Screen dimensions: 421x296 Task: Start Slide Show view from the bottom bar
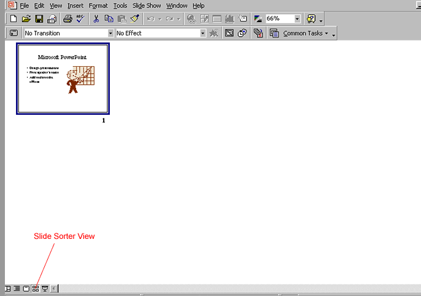click(x=45, y=288)
